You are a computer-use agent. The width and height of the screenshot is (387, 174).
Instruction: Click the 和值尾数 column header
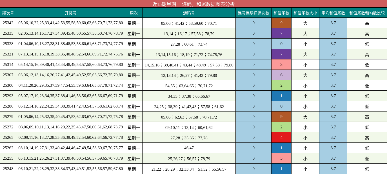point(281,13)
